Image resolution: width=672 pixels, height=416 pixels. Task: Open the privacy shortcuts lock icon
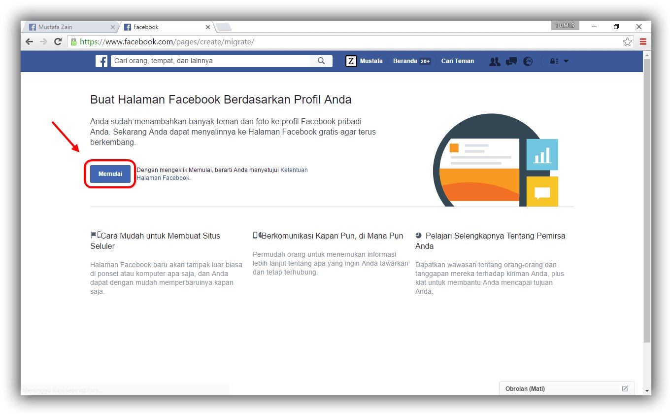click(x=554, y=61)
